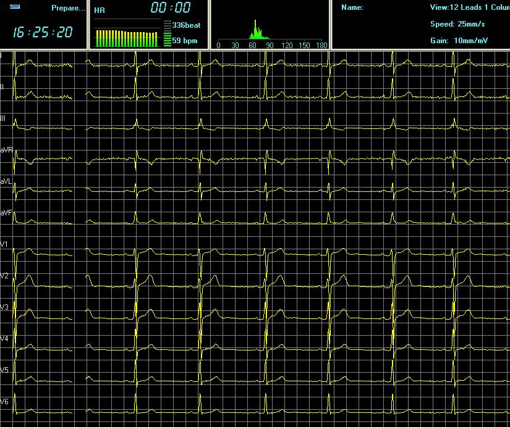Image resolution: width=510 pixels, height=427 pixels.
Task: Click the green signal level meter
Action: (x=167, y=33)
